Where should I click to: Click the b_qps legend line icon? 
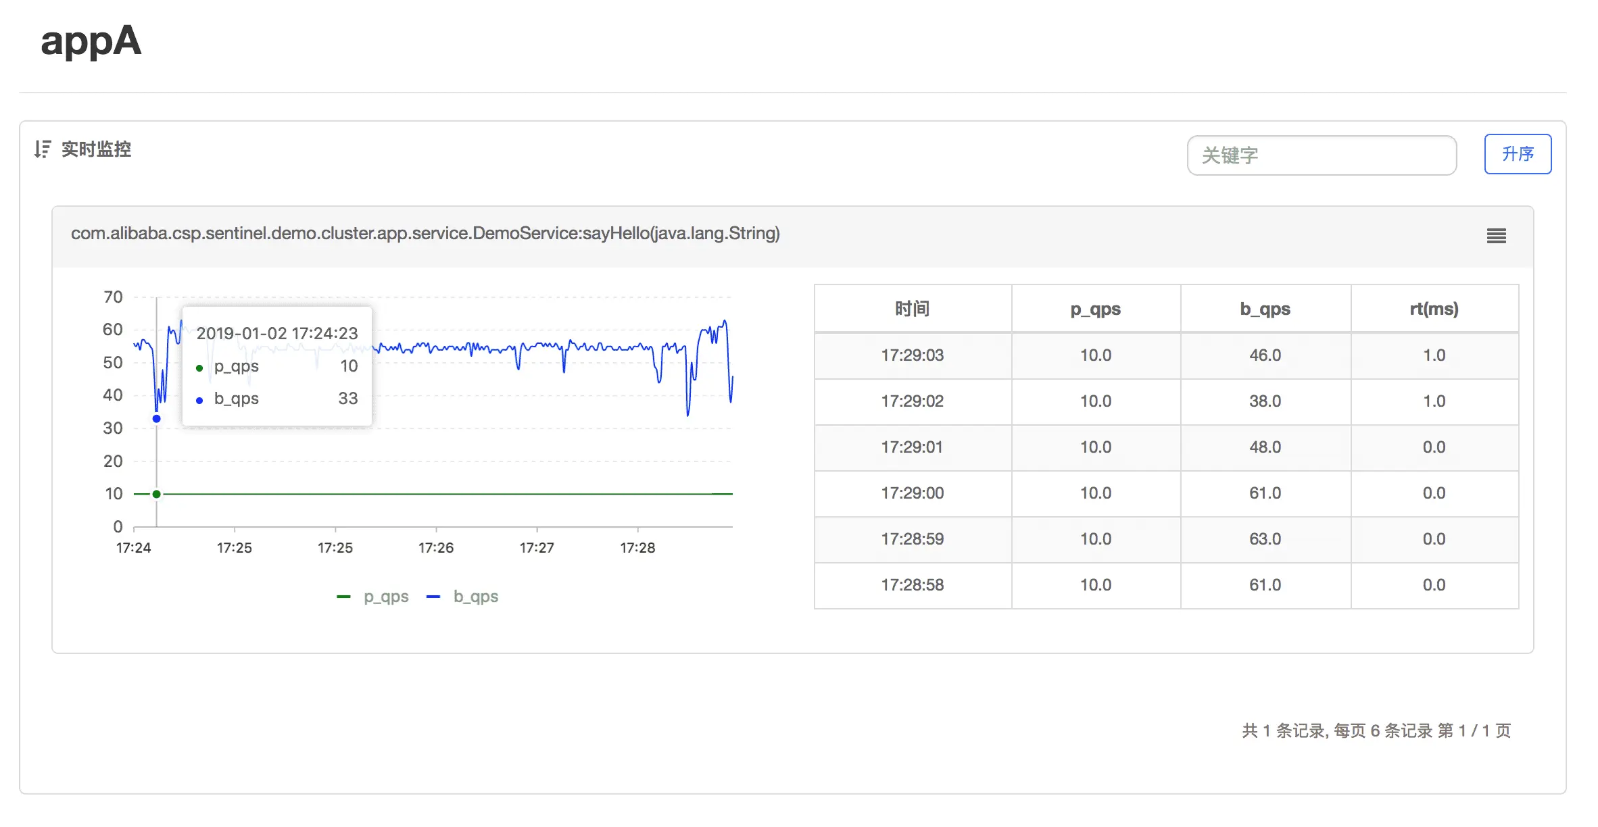coord(434,596)
